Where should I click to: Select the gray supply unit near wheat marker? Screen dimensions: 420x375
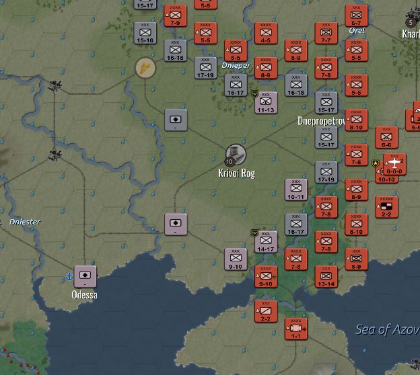click(x=176, y=120)
